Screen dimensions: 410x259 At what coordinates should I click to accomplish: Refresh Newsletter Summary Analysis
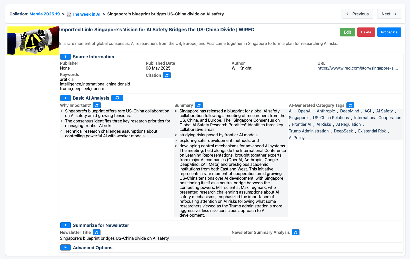[295, 233]
